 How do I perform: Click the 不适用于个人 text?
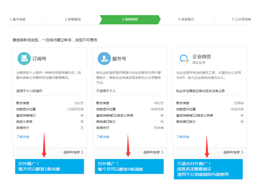pyautogui.click(x=106, y=91)
